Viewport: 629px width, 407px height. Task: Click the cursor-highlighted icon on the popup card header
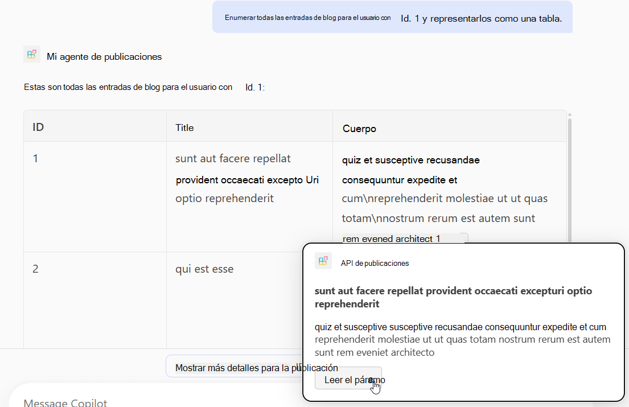pyautogui.click(x=323, y=261)
